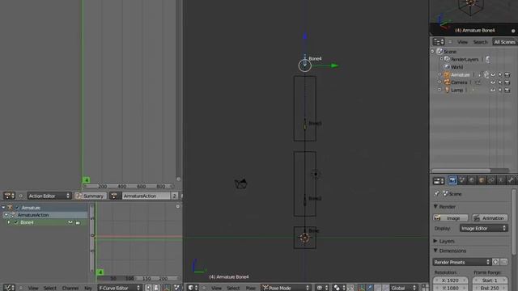Collapse the Armature channel in dope sheet
The width and height of the screenshot is (518, 291).
(x=3, y=208)
